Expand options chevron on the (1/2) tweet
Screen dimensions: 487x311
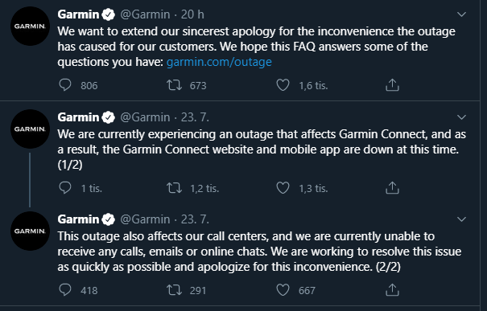tap(462, 117)
